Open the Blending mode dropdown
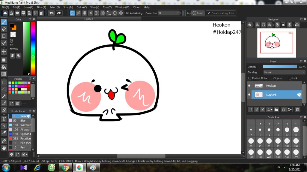This screenshot has width=307, height=172. tap(284, 72)
